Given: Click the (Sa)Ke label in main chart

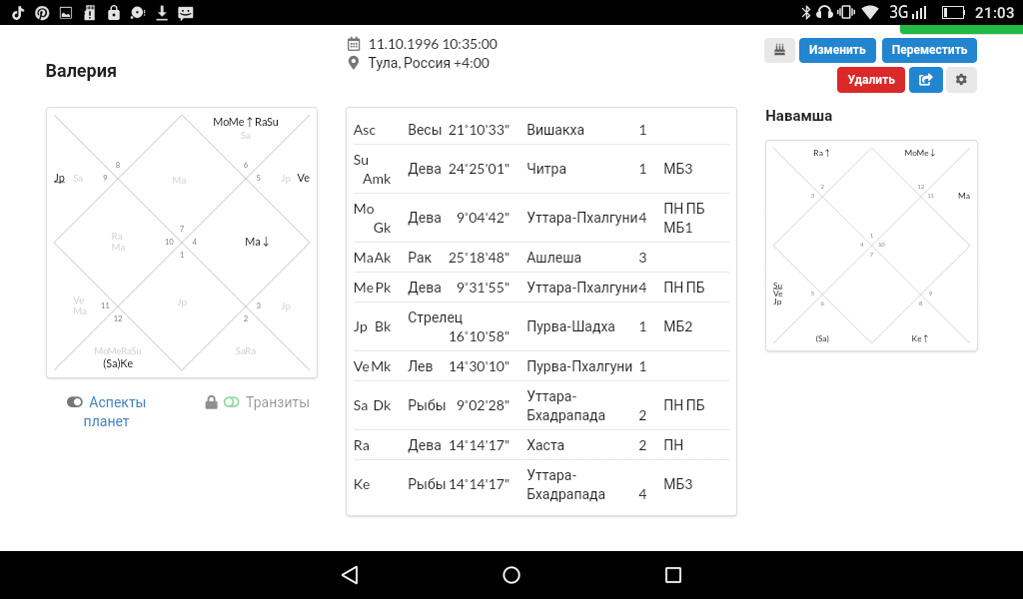Looking at the screenshot, I should point(118,363).
